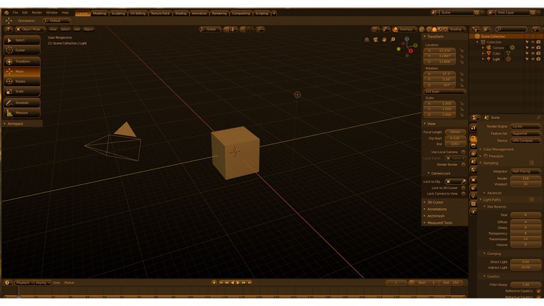Select the Annotate tool

point(21,103)
